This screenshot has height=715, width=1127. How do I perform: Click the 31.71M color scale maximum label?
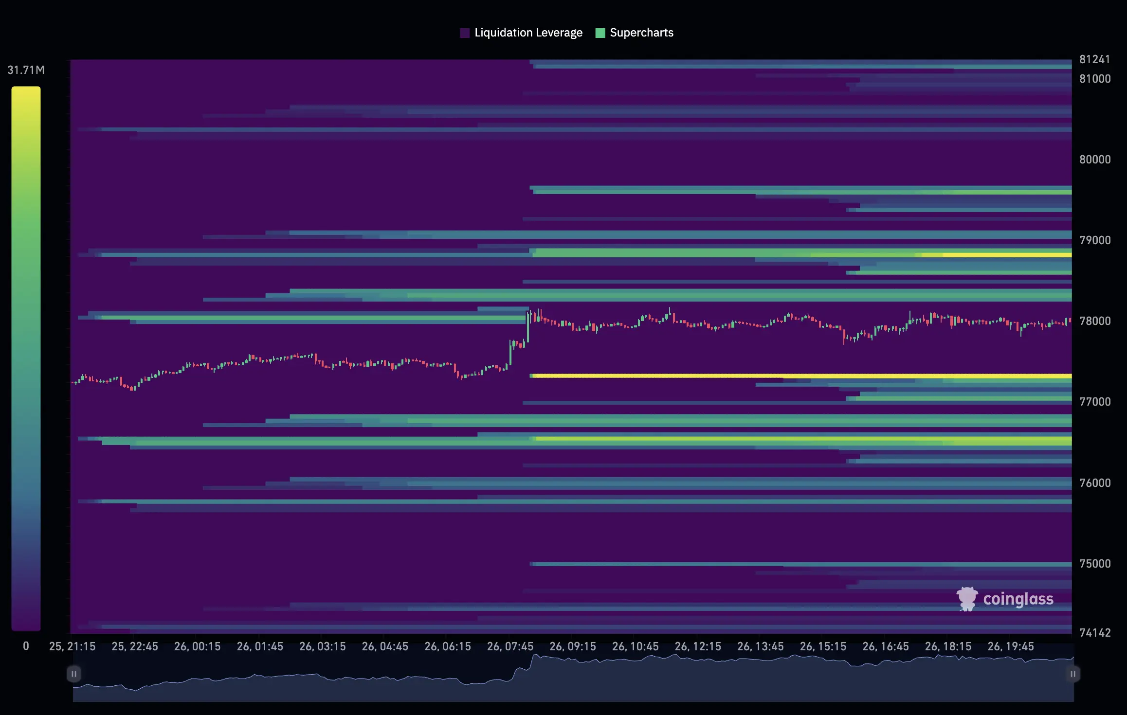[26, 70]
